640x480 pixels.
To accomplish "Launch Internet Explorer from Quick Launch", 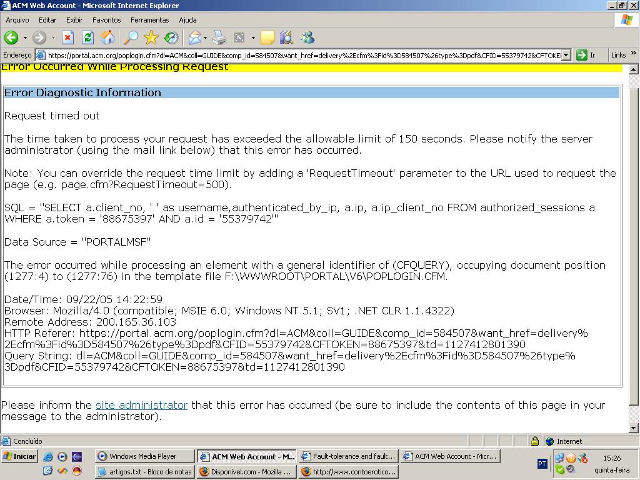I will tap(47, 457).
